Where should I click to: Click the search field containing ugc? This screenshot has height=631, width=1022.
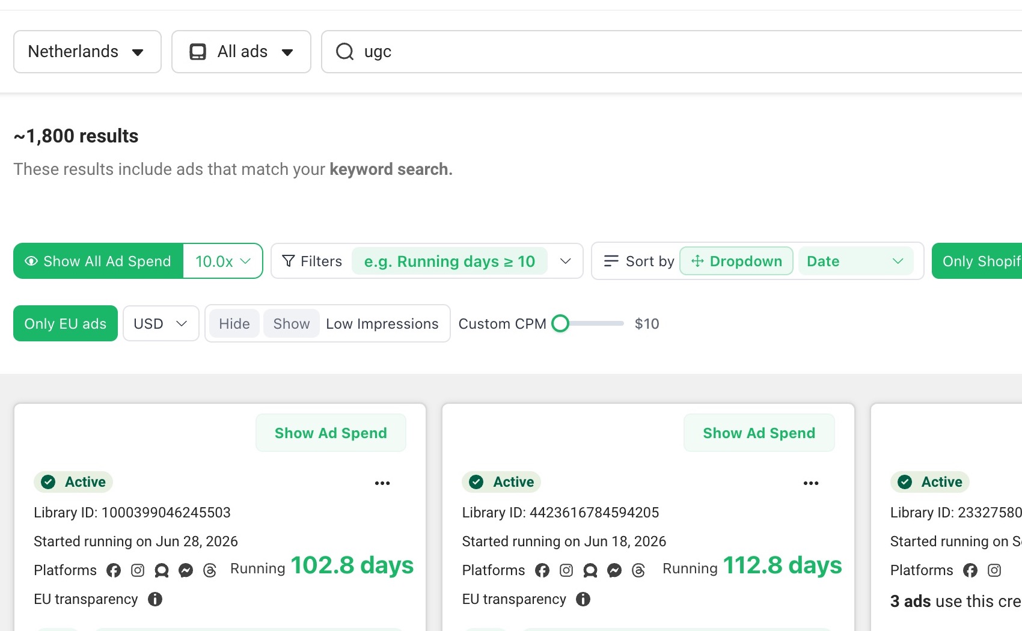[x=672, y=52]
